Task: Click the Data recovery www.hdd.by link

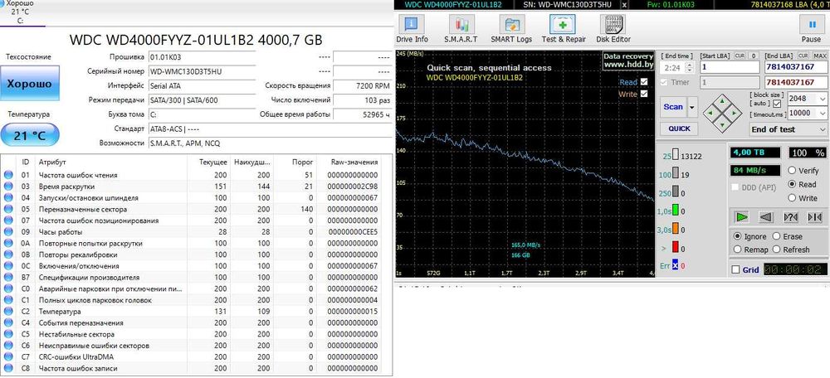Action: pos(628,61)
